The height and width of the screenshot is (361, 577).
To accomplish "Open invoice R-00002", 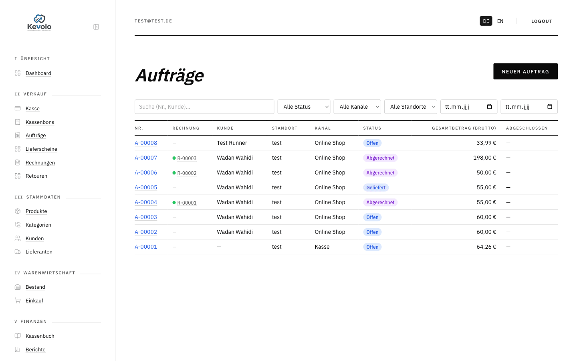I will [187, 173].
